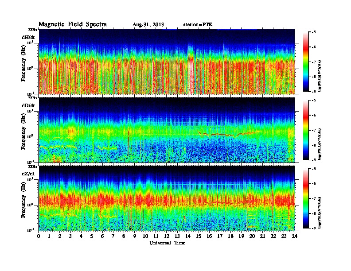The image size is (351, 271).
Task: Click the "-9" tick on dH/dt color bar
Action: (x=314, y=92)
